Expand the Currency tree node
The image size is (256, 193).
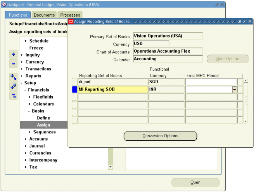tap(22, 62)
